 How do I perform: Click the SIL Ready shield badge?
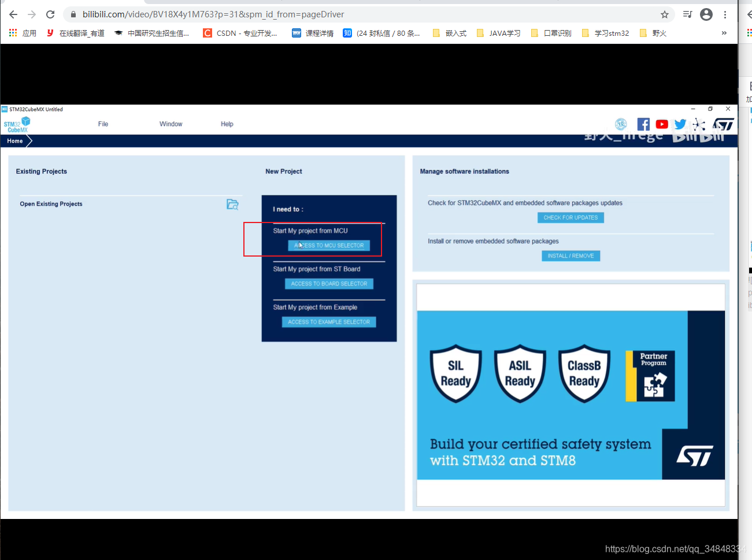pyautogui.click(x=456, y=373)
